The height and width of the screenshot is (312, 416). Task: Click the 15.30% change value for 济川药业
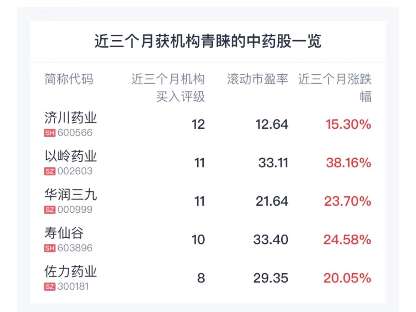click(x=348, y=125)
